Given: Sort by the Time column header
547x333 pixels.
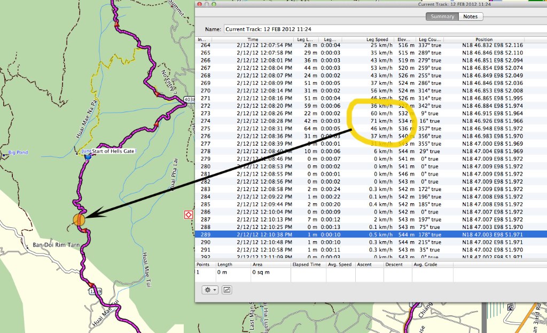Looking at the screenshot, I should tap(253, 39).
